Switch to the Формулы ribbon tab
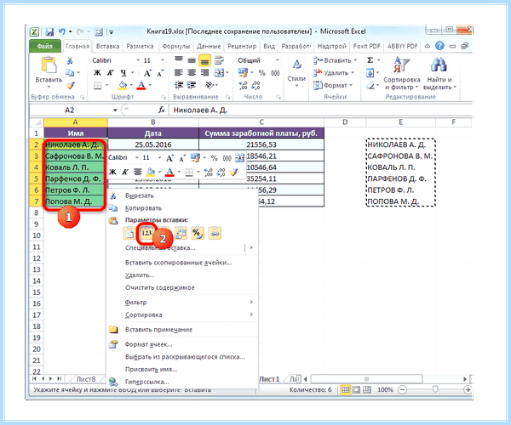The width and height of the screenshot is (511, 425). (x=176, y=46)
